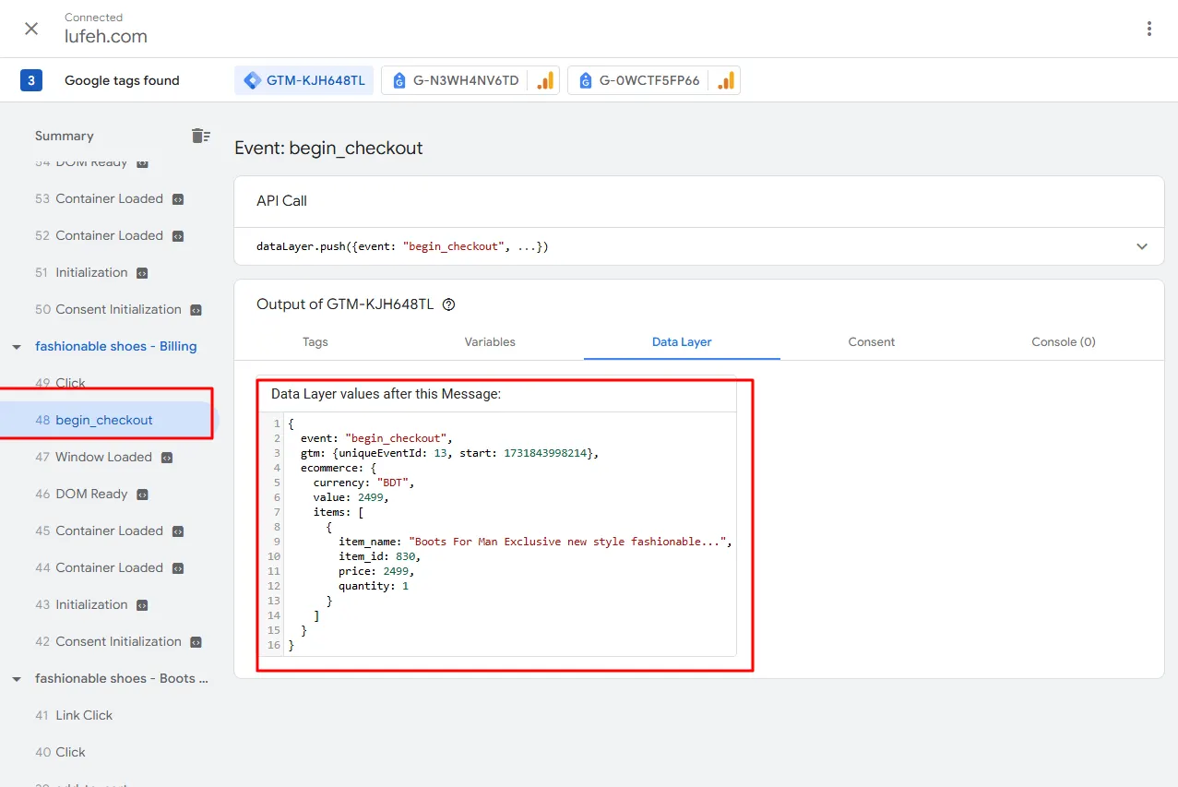Select event 41 Link Click
1178x787 pixels.
[x=74, y=715]
